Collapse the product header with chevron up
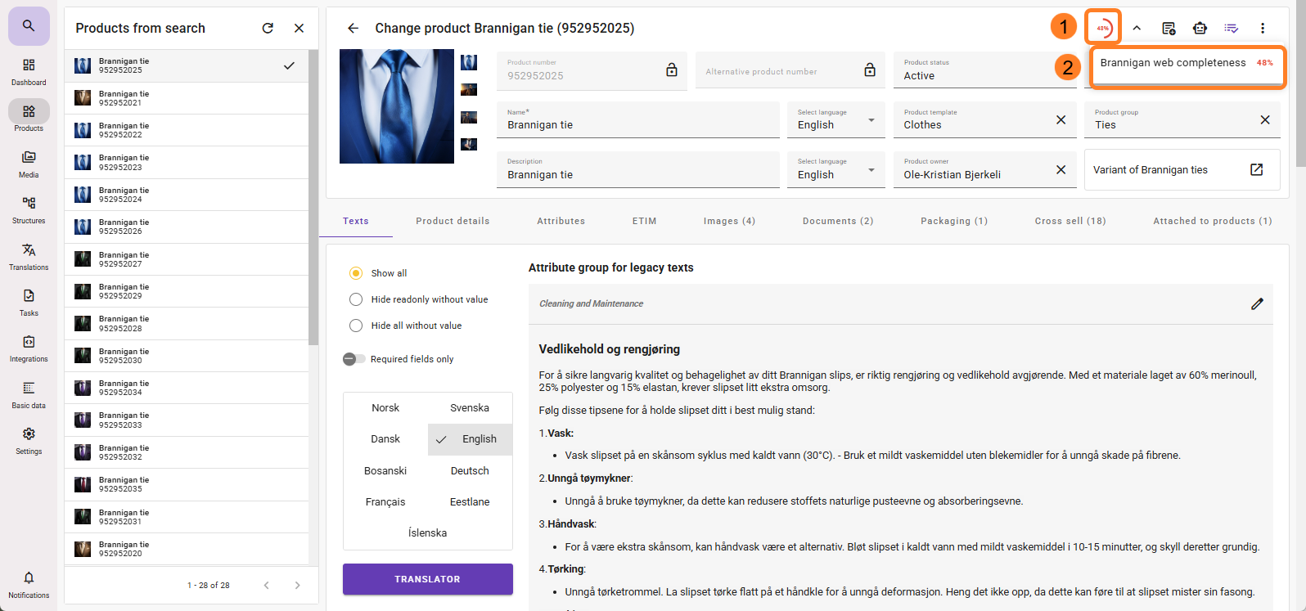This screenshot has height=611, width=1306. [1137, 28]
